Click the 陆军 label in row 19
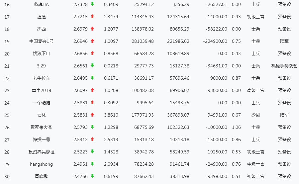The height and width of the screenshot is (184, 299). [284, 41]
